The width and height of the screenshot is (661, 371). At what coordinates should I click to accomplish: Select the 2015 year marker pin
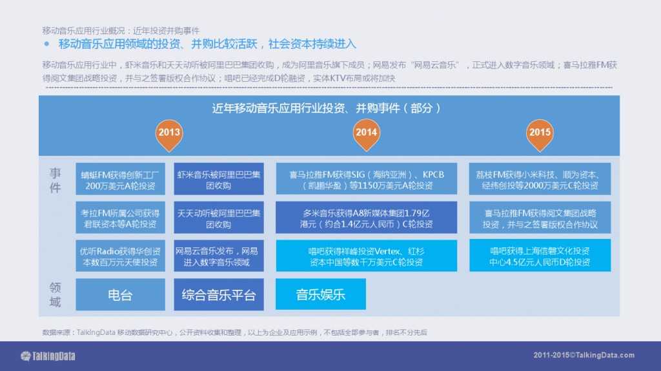pos(540,134)
